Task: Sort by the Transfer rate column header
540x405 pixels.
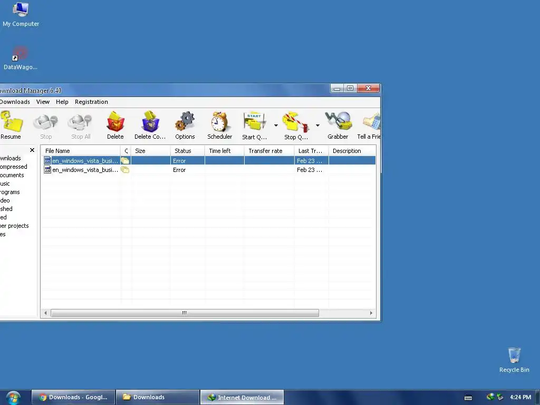Action: (x=269, y=151)
